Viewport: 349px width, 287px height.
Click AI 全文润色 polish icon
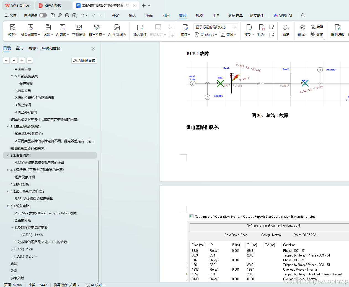pos(117,27)
